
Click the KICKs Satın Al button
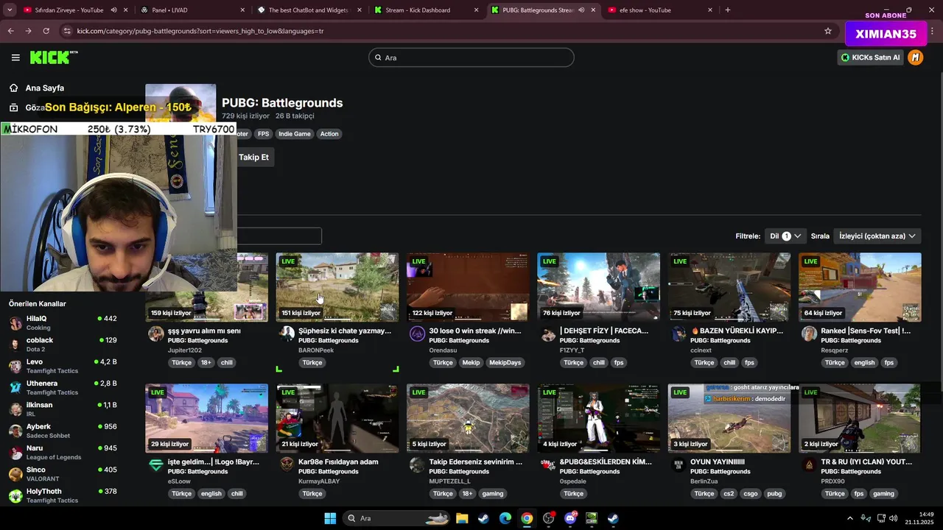(870, 57)
